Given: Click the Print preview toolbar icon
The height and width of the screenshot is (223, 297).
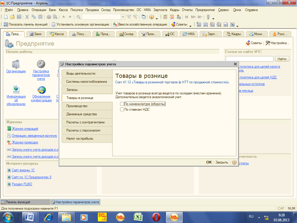Looking at the screenshot, I should (55, 17).
